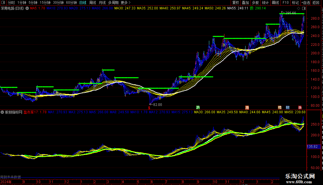This screenshot has height=185, width=323.
Task: Select the 日线 daily chart tab
Action: tap(83, 3)
